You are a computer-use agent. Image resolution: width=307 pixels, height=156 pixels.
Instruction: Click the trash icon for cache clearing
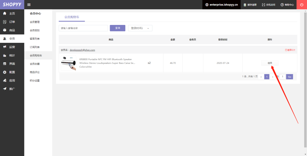[245, 5]
